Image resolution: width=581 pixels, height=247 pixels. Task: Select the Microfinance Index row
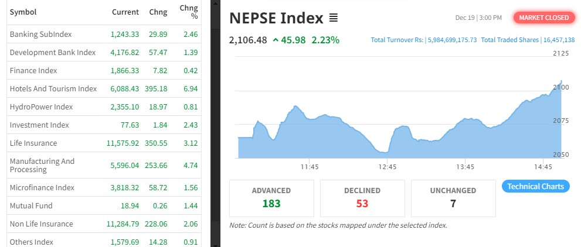(42, 188)
